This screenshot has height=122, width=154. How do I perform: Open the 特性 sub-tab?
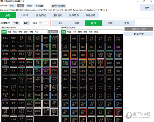tap(77, 23)
